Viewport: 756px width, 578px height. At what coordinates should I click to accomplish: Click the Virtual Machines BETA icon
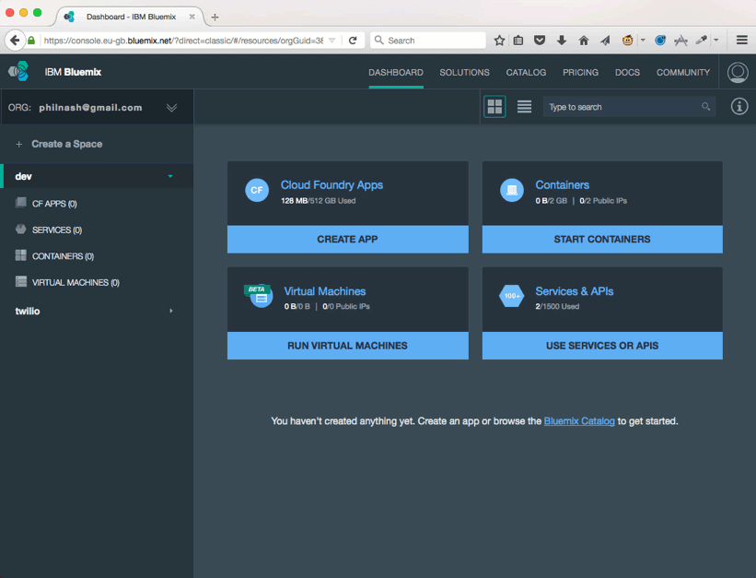tap(259, 296)
